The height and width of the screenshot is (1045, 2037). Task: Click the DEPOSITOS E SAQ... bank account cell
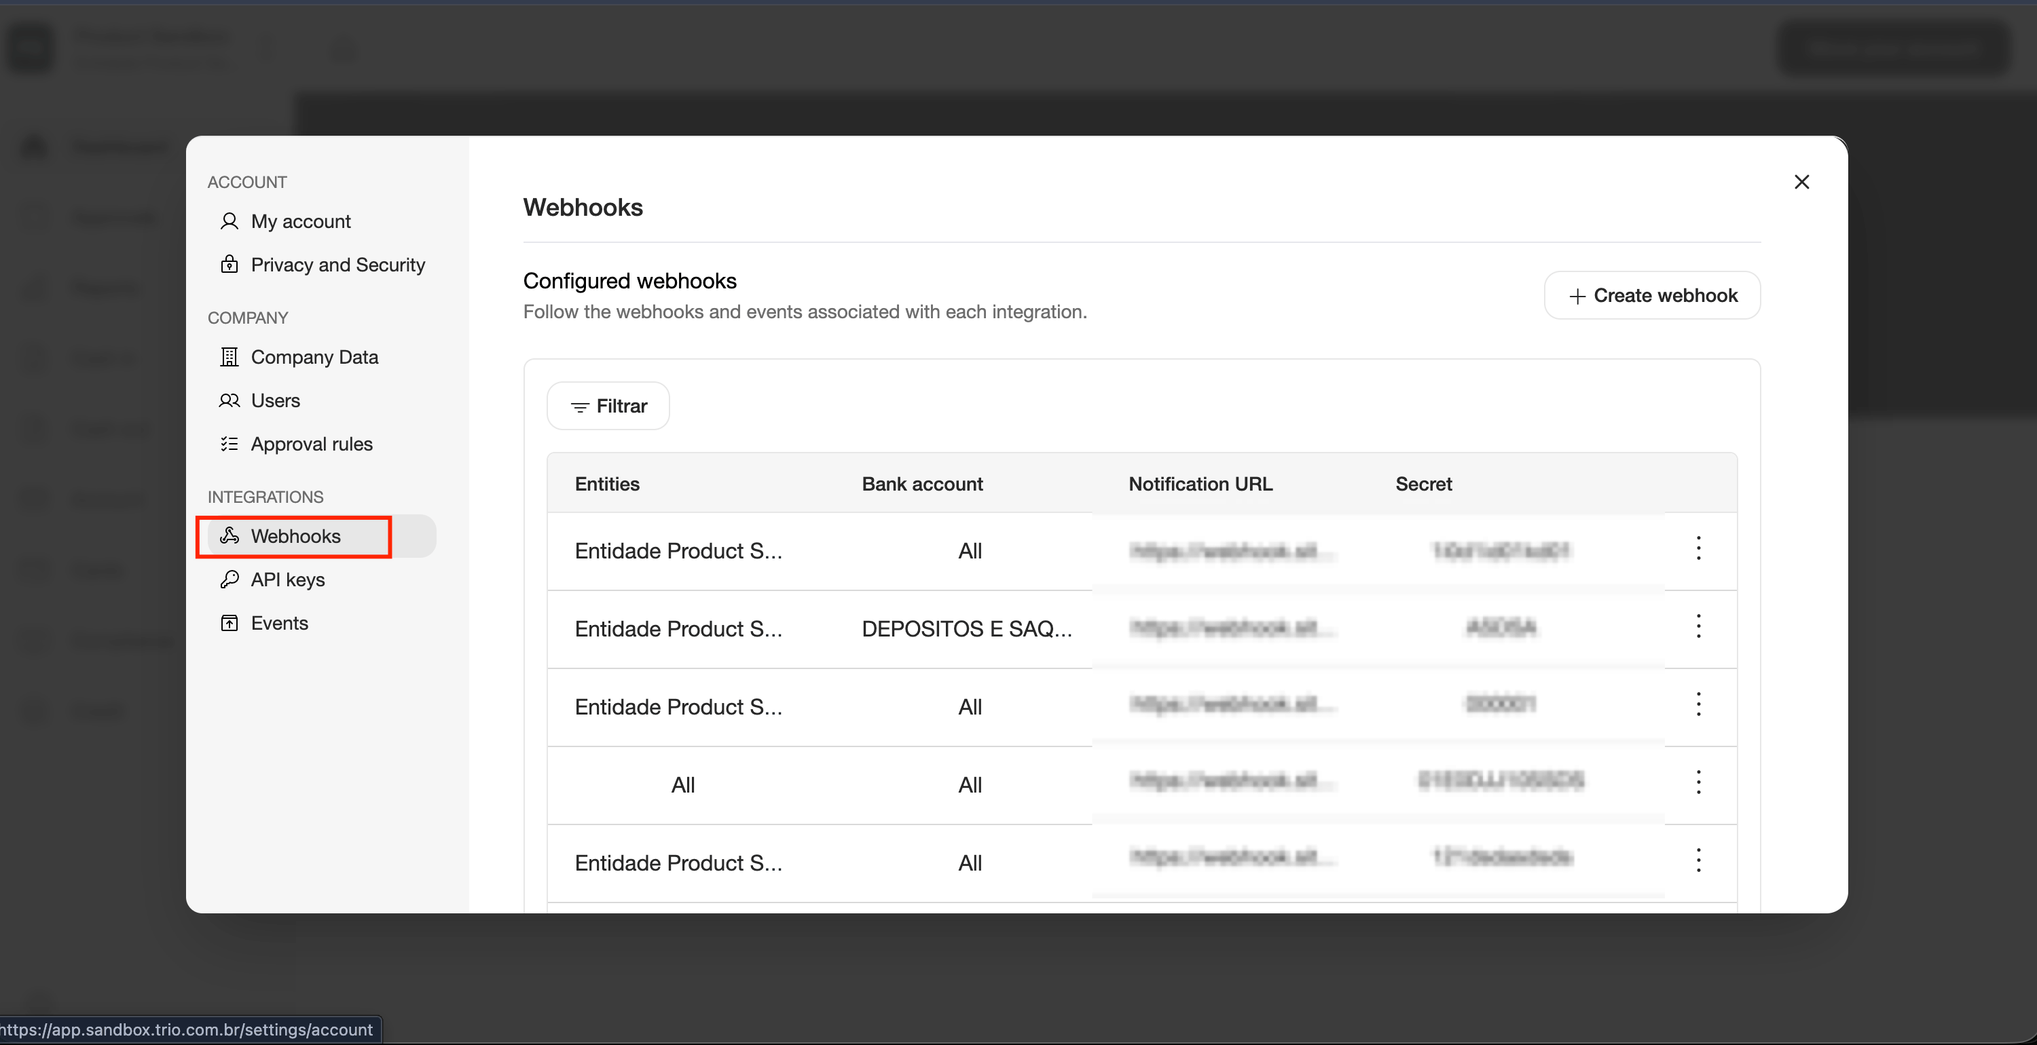[x=967, y=629]
